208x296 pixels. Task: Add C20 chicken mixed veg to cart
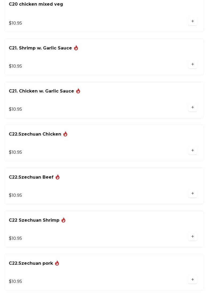click(x=192, y=21)
